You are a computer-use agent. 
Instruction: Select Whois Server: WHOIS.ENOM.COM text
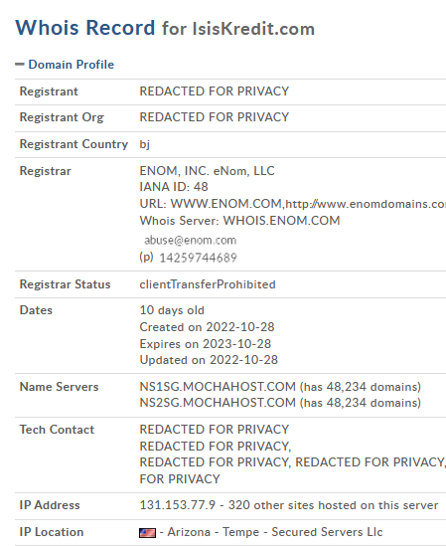point(239,221)
